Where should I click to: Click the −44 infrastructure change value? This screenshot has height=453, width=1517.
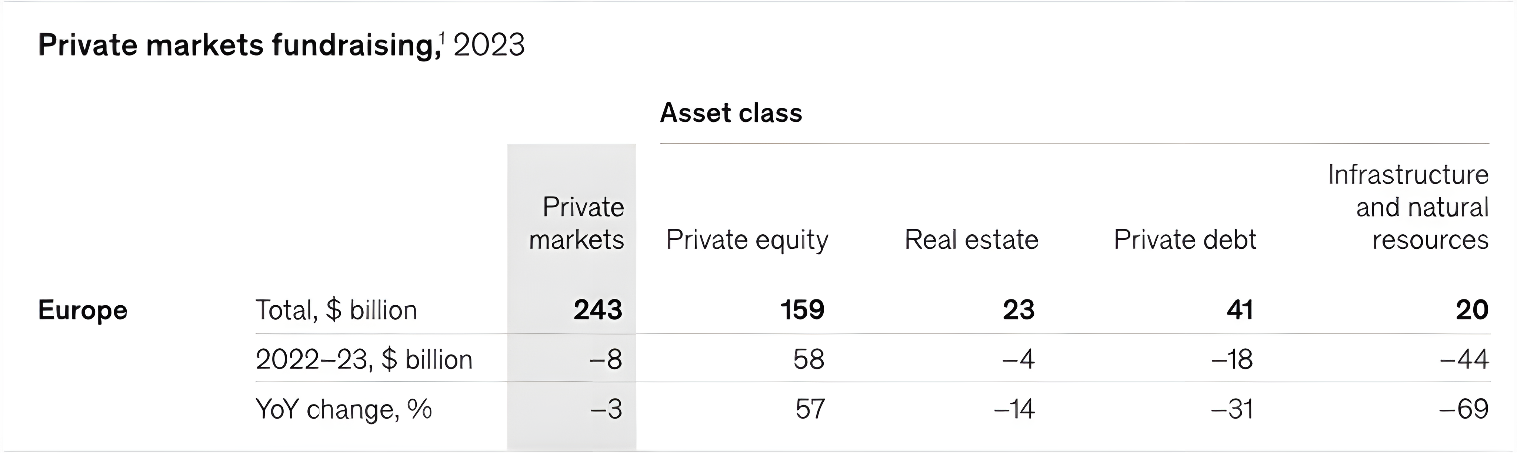[x=1464, y=359]
